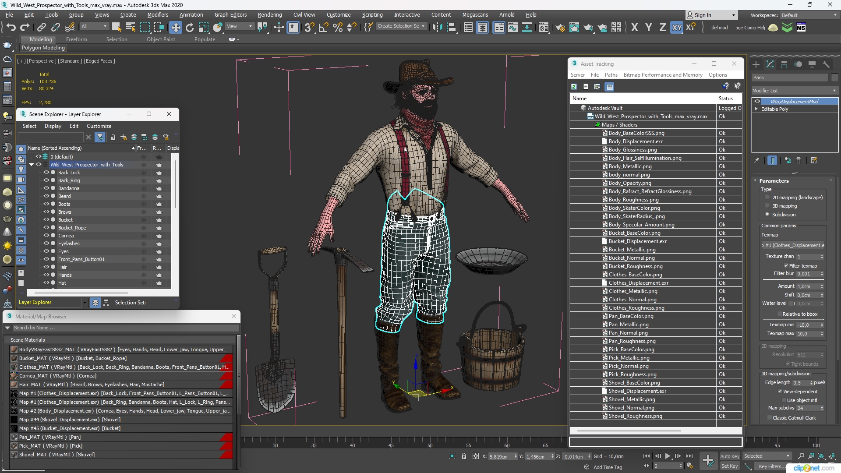Viewport: 841px width, 473px height.
Task: Open the Modify tab in Command Panel
Action: click(770, 64)
